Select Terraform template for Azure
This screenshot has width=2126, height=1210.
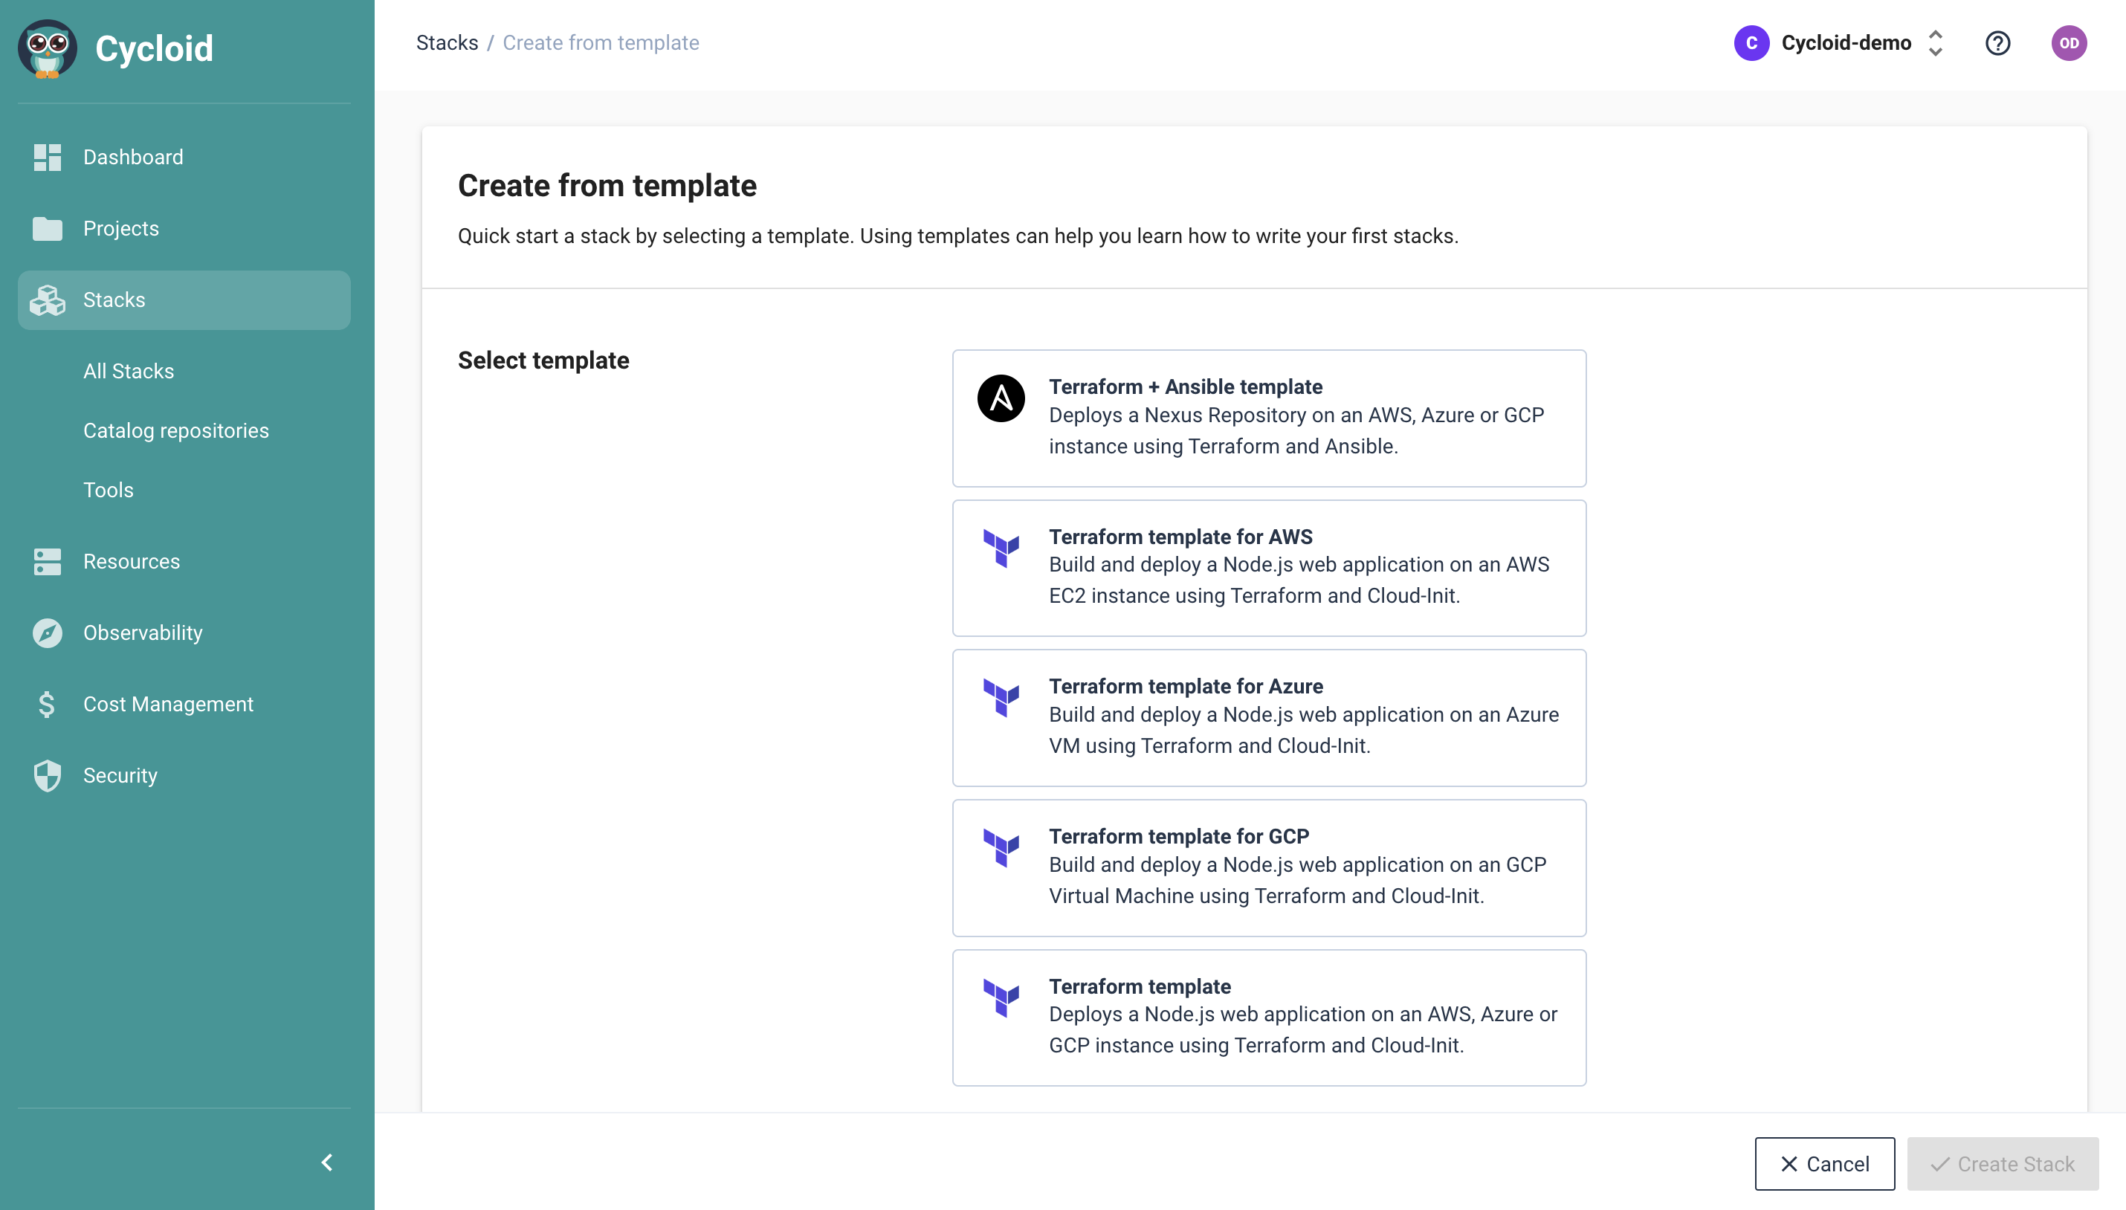click(1269, 718)
